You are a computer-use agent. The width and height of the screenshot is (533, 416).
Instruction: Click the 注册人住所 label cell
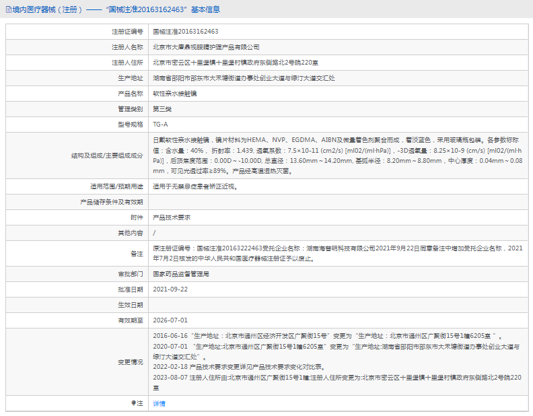(77, 63)
